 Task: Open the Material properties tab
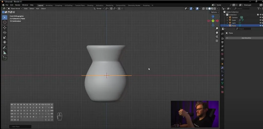pyautogui.click(x=222, y=87)
